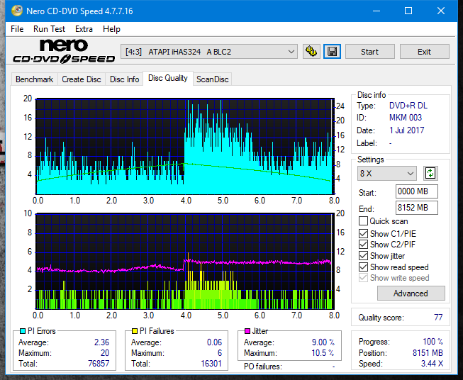Viewport: 463px width, 380px height.
Task: Click PI Failures total 16301
Action: [x=211, y=364]
